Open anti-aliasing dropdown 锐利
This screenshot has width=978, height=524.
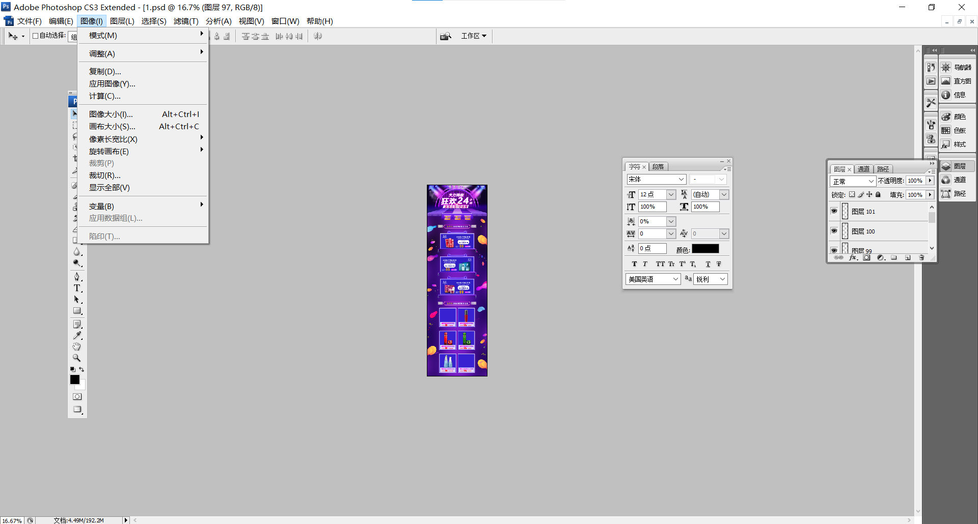click(711, 279)
